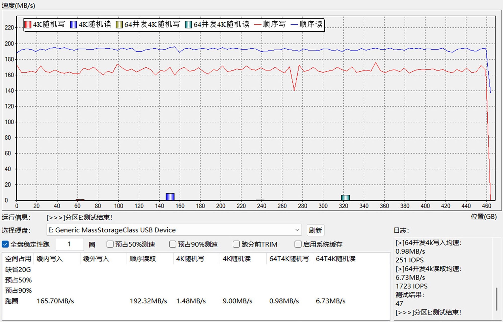This screenshot has width=503, height=322.
Task: Click the 顺序读取 column header
Action: tap(143, 259)
